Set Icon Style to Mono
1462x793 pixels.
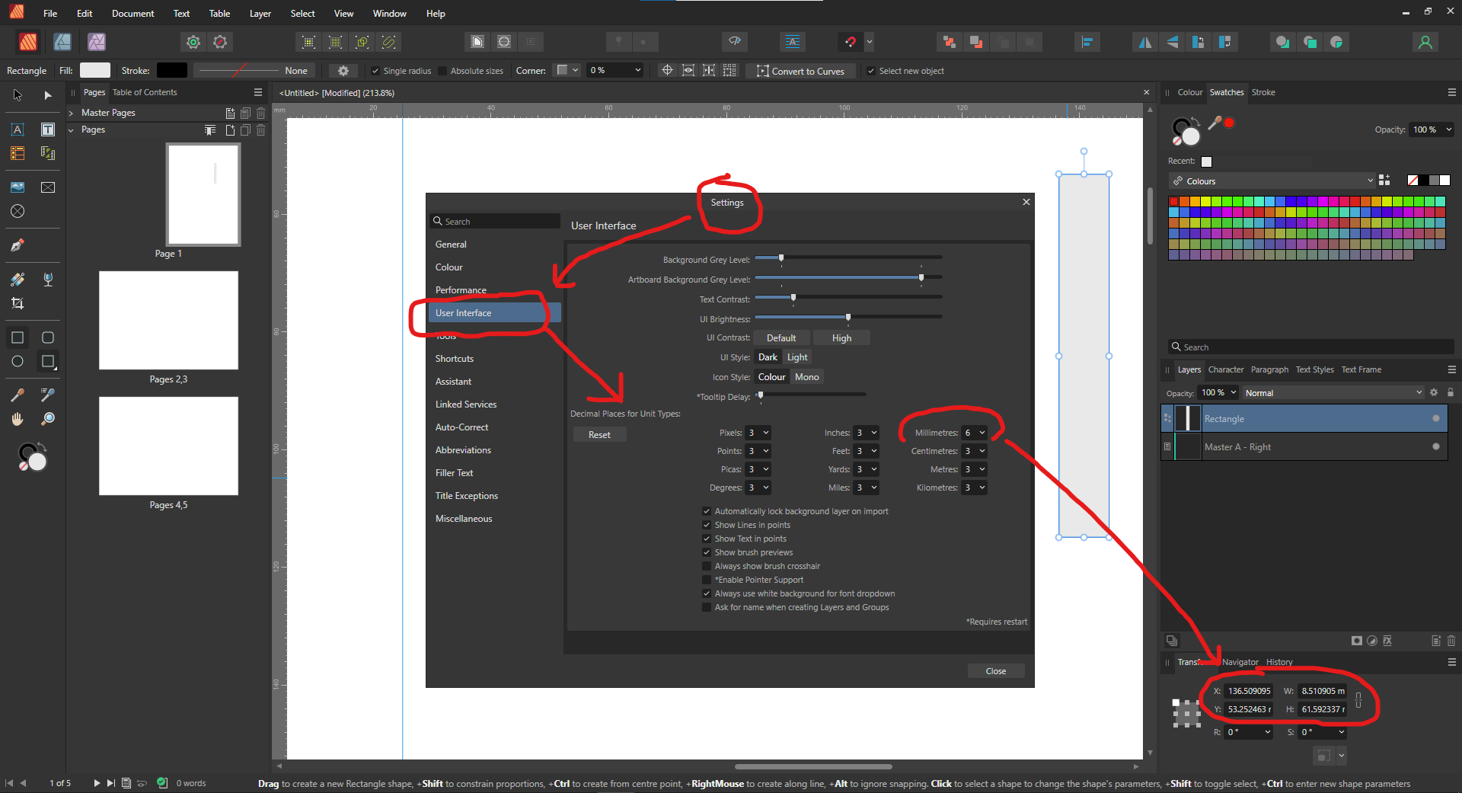pos(807,377)
